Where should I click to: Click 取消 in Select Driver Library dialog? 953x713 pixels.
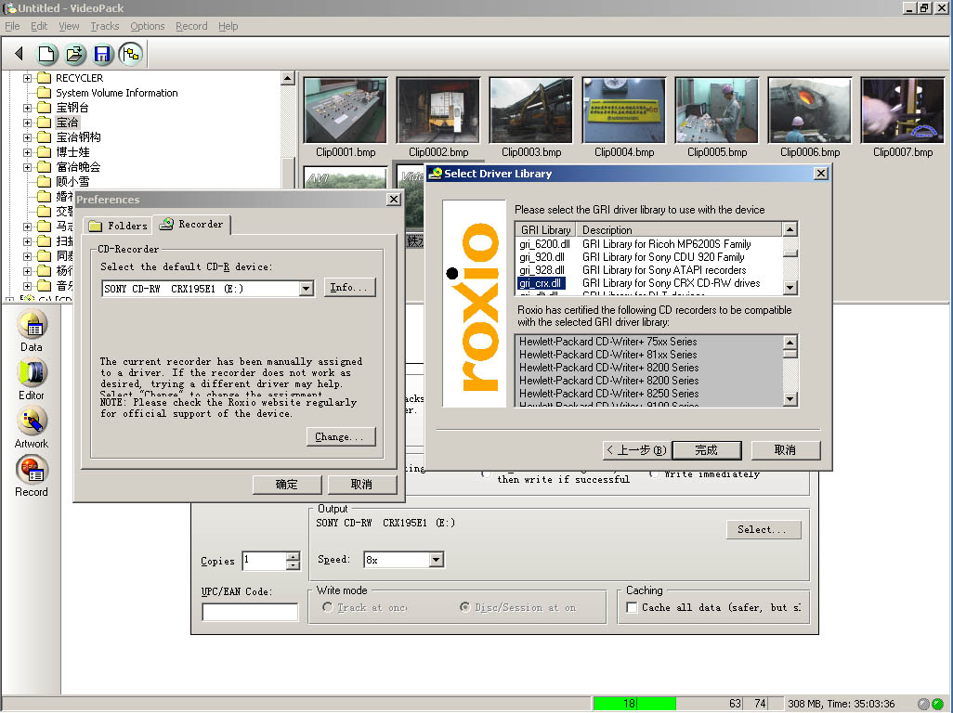point(785,450)
